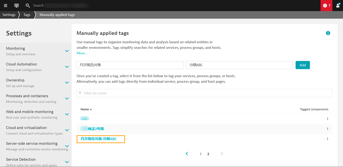Click the Tags breadcrumb
The image size is (343, 167).
[27, 15]
